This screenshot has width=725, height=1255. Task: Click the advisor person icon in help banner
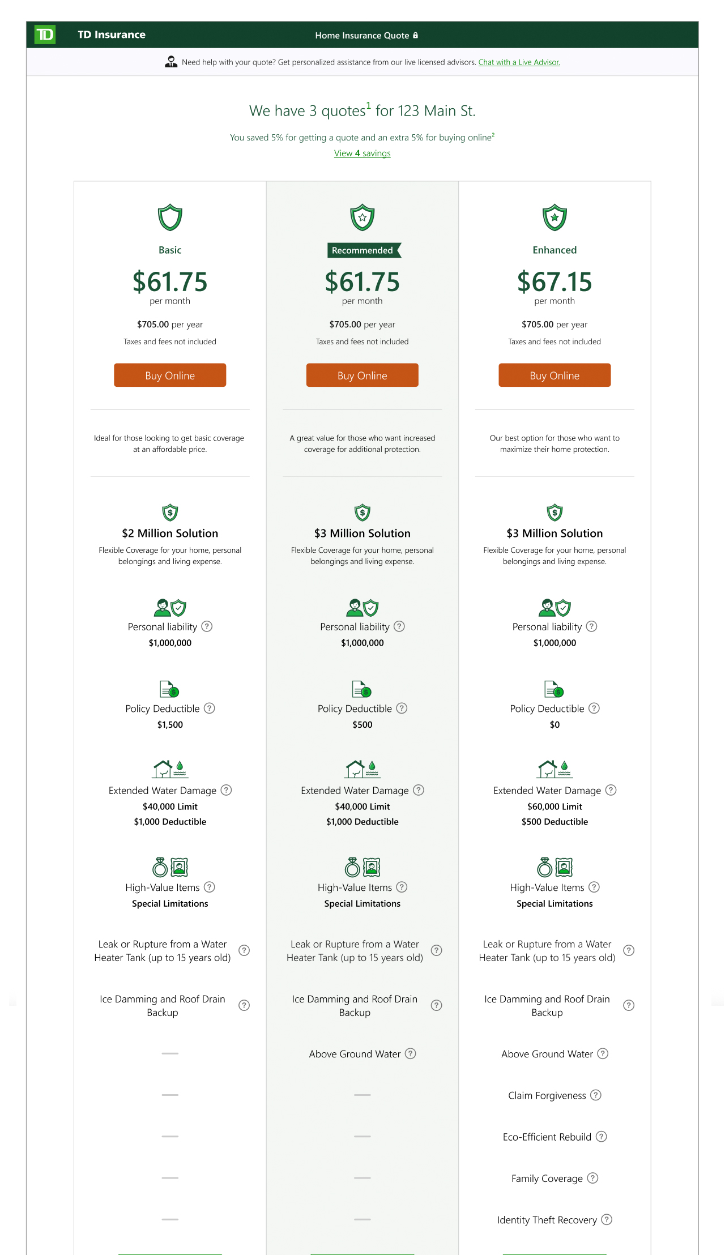click(171, 62)
